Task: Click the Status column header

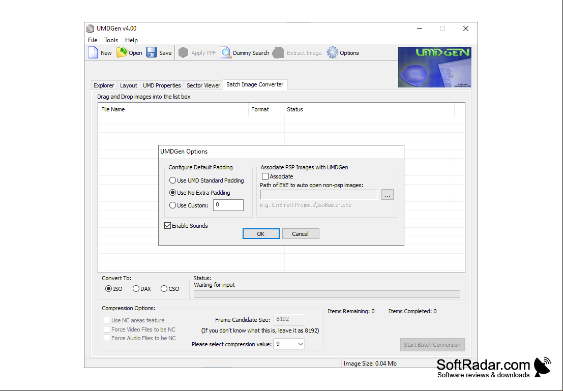Action: click(x=369, y=109)
